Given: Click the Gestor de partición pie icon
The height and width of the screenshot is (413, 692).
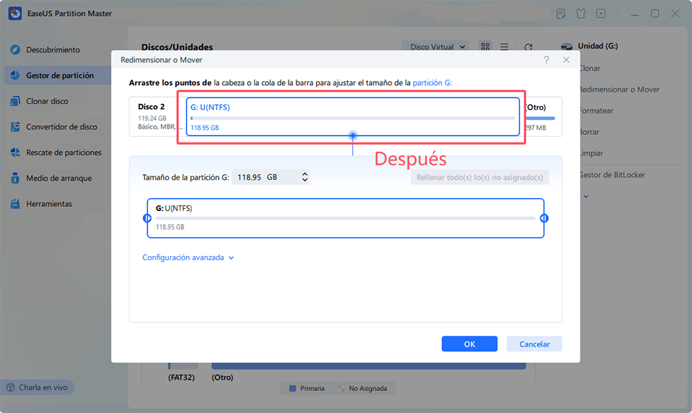Looking at the screenshot, I should tap(15, 75).
